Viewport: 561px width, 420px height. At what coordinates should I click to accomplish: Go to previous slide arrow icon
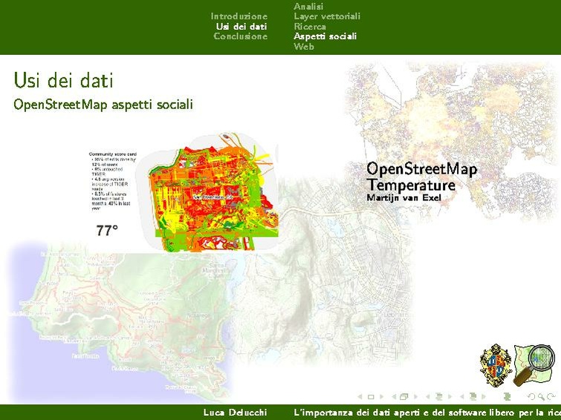coord(360,396)
